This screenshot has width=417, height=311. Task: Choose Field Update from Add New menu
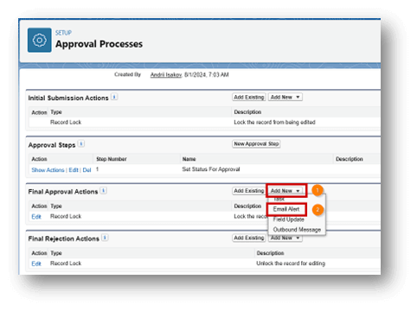289,219
